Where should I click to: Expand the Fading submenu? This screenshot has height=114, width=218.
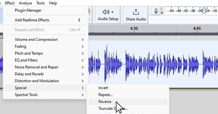pyautogui.click(x=46, y=46)
